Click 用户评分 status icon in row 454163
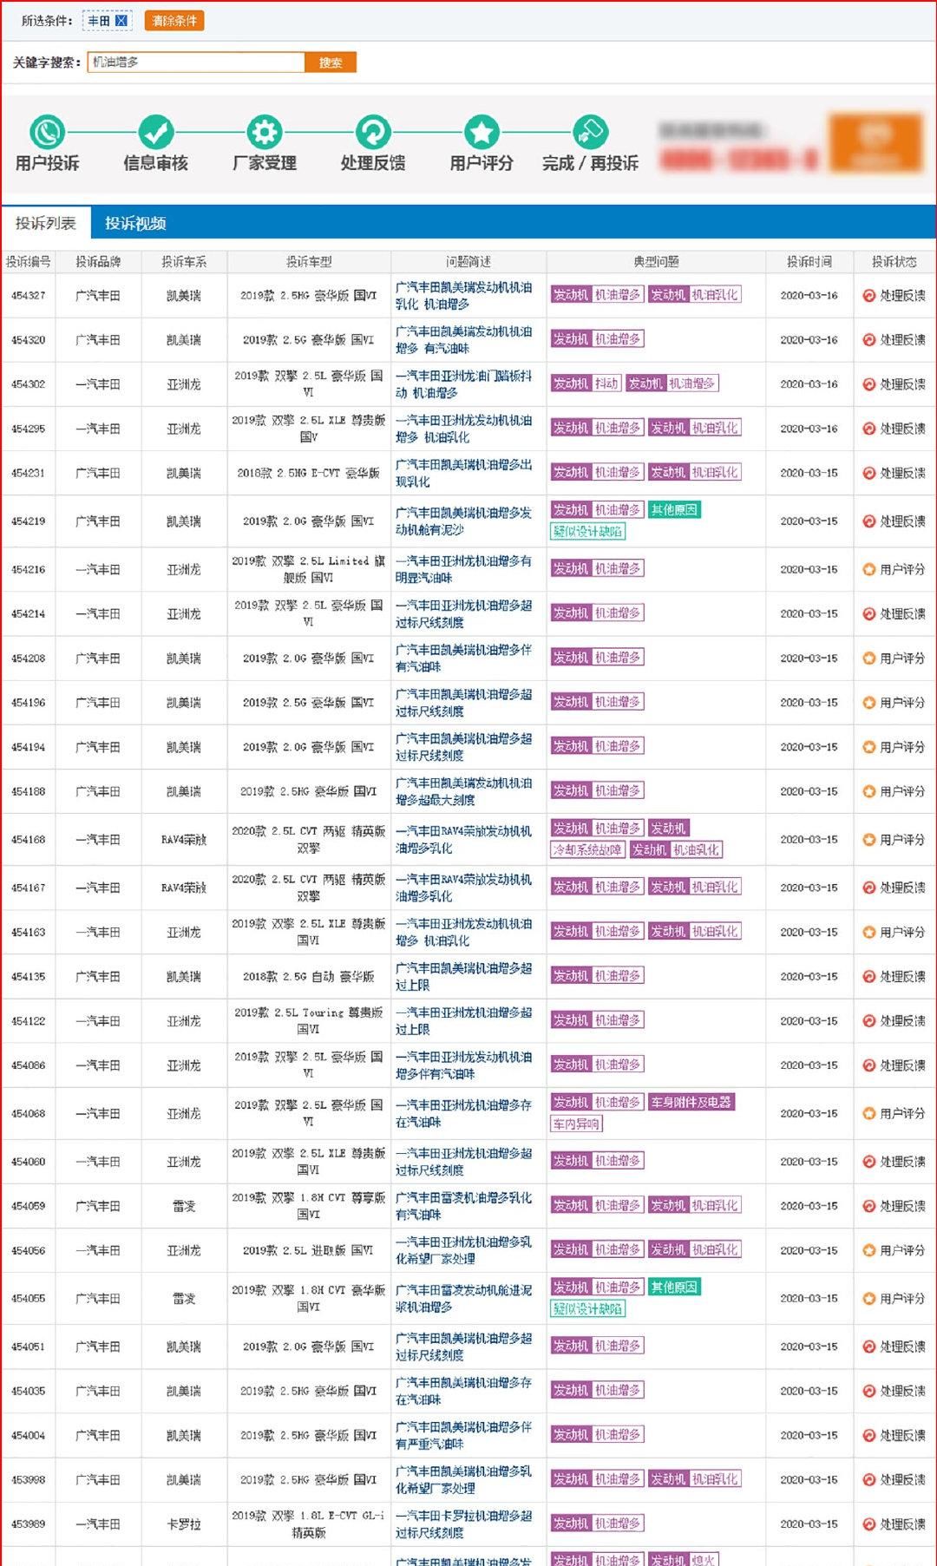This screenshot has height=1566, width=937. click(x=868, y=932)
